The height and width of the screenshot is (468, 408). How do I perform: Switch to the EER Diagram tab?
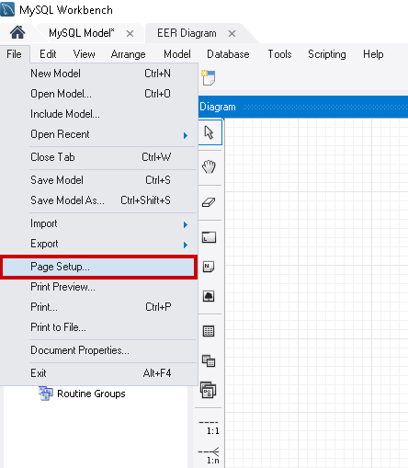click(187, 33)
